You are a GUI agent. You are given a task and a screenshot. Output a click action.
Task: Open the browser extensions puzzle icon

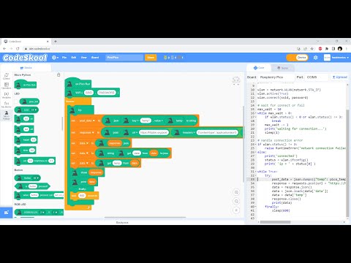click(327, 49)
